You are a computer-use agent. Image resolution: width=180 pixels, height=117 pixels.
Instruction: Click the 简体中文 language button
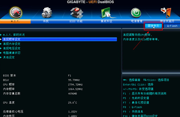[x=153, y=26]
